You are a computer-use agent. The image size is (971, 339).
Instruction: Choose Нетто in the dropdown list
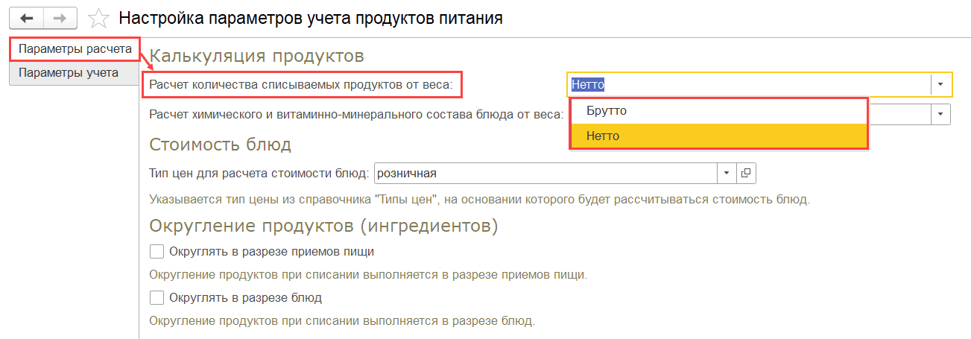pyautogui.click(x=603, y=136)
